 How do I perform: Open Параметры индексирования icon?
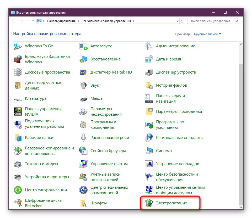(83, 112)
